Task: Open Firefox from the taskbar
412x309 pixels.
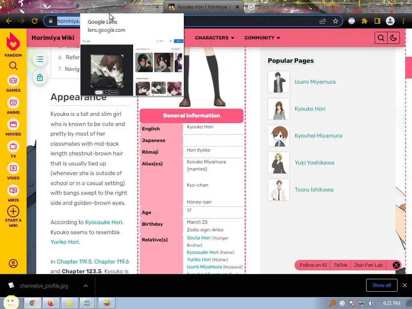Action: click(51, 303)
